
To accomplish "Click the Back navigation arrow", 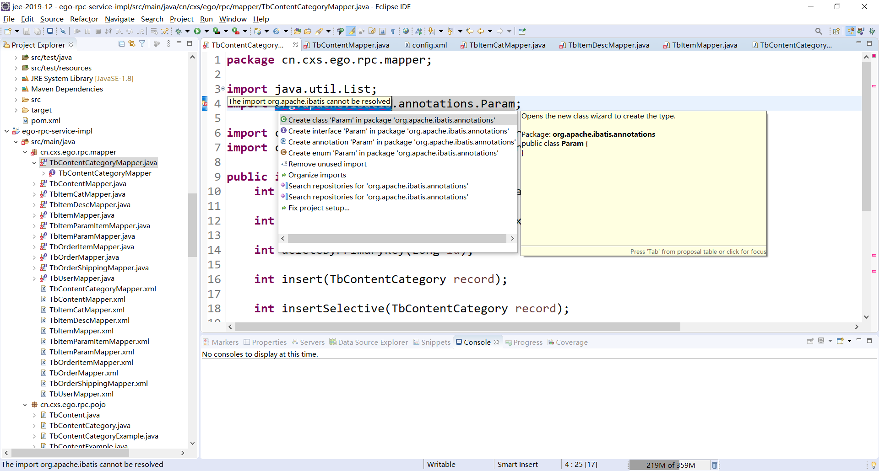I will click(481, 31).
